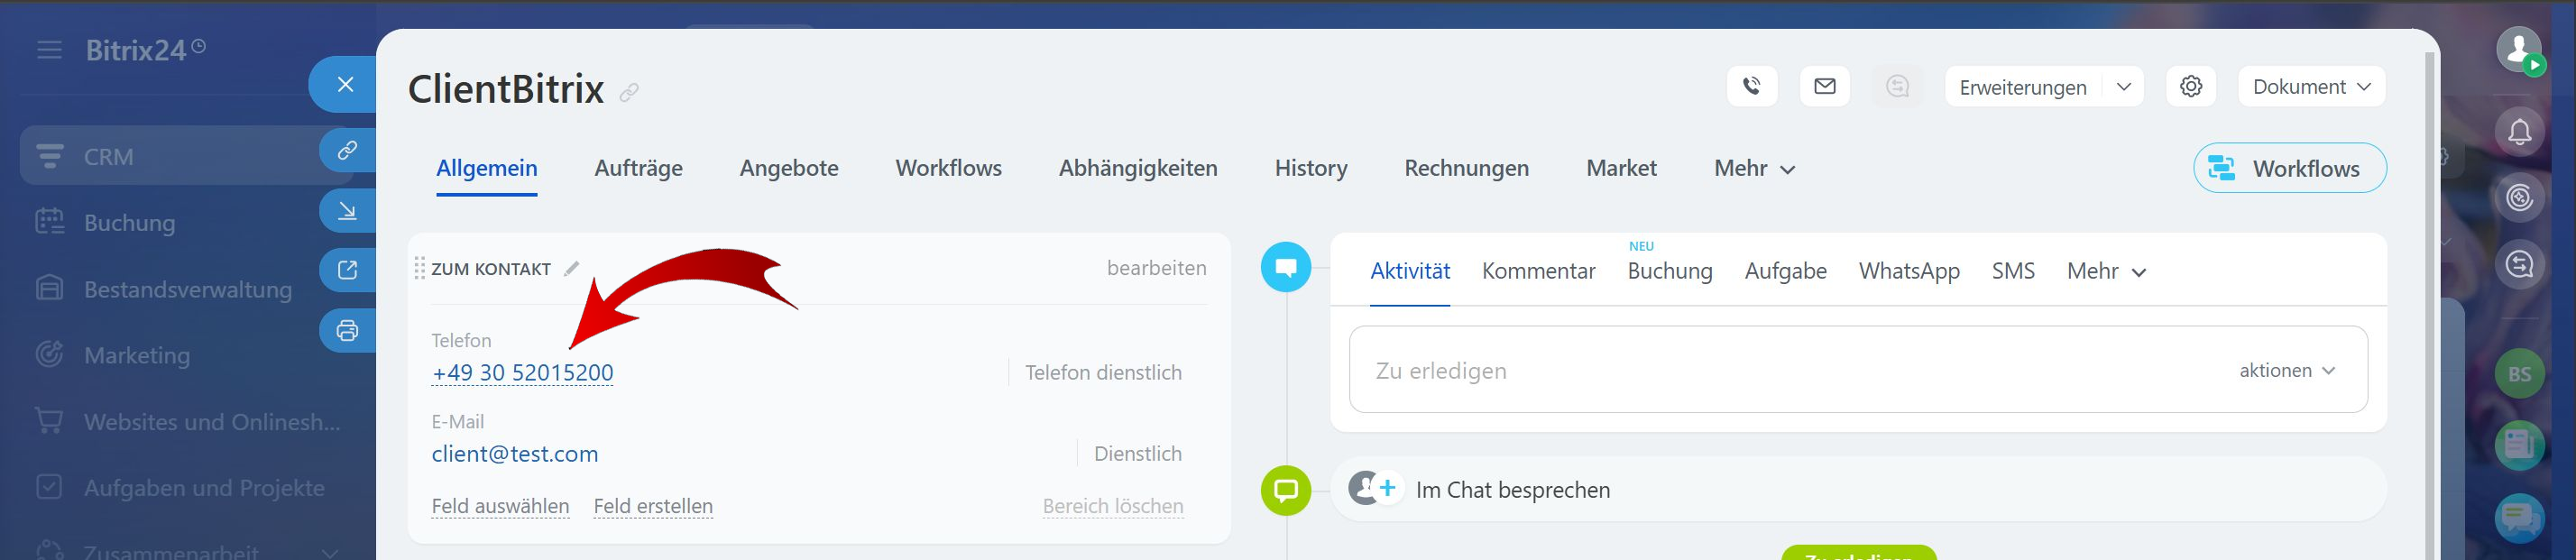The image size is (2576, 560).
Task: Click the search-chat icon in right sidebar
Action: pos(2519,265)
